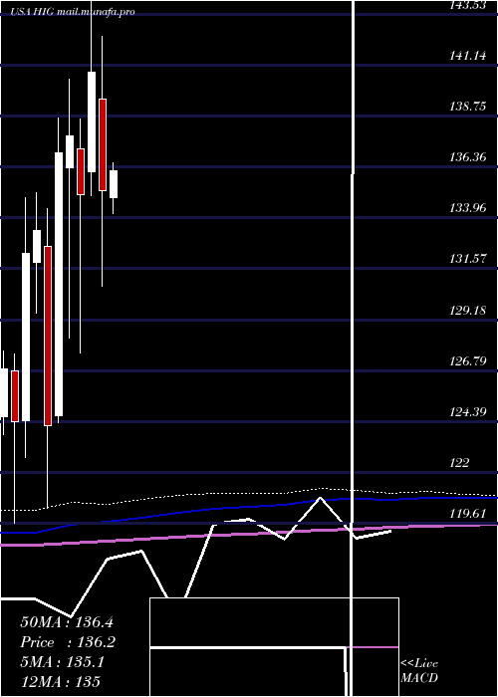
Task: Click the 141.14 price axis label
Action: click(x=468, y=56)
